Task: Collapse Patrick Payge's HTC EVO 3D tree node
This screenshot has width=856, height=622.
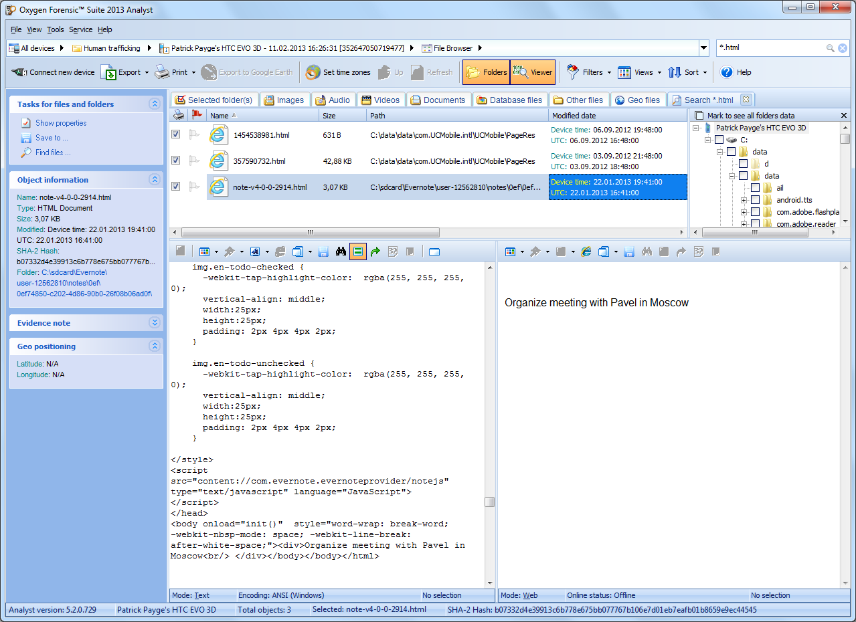Action: (696, 128)
